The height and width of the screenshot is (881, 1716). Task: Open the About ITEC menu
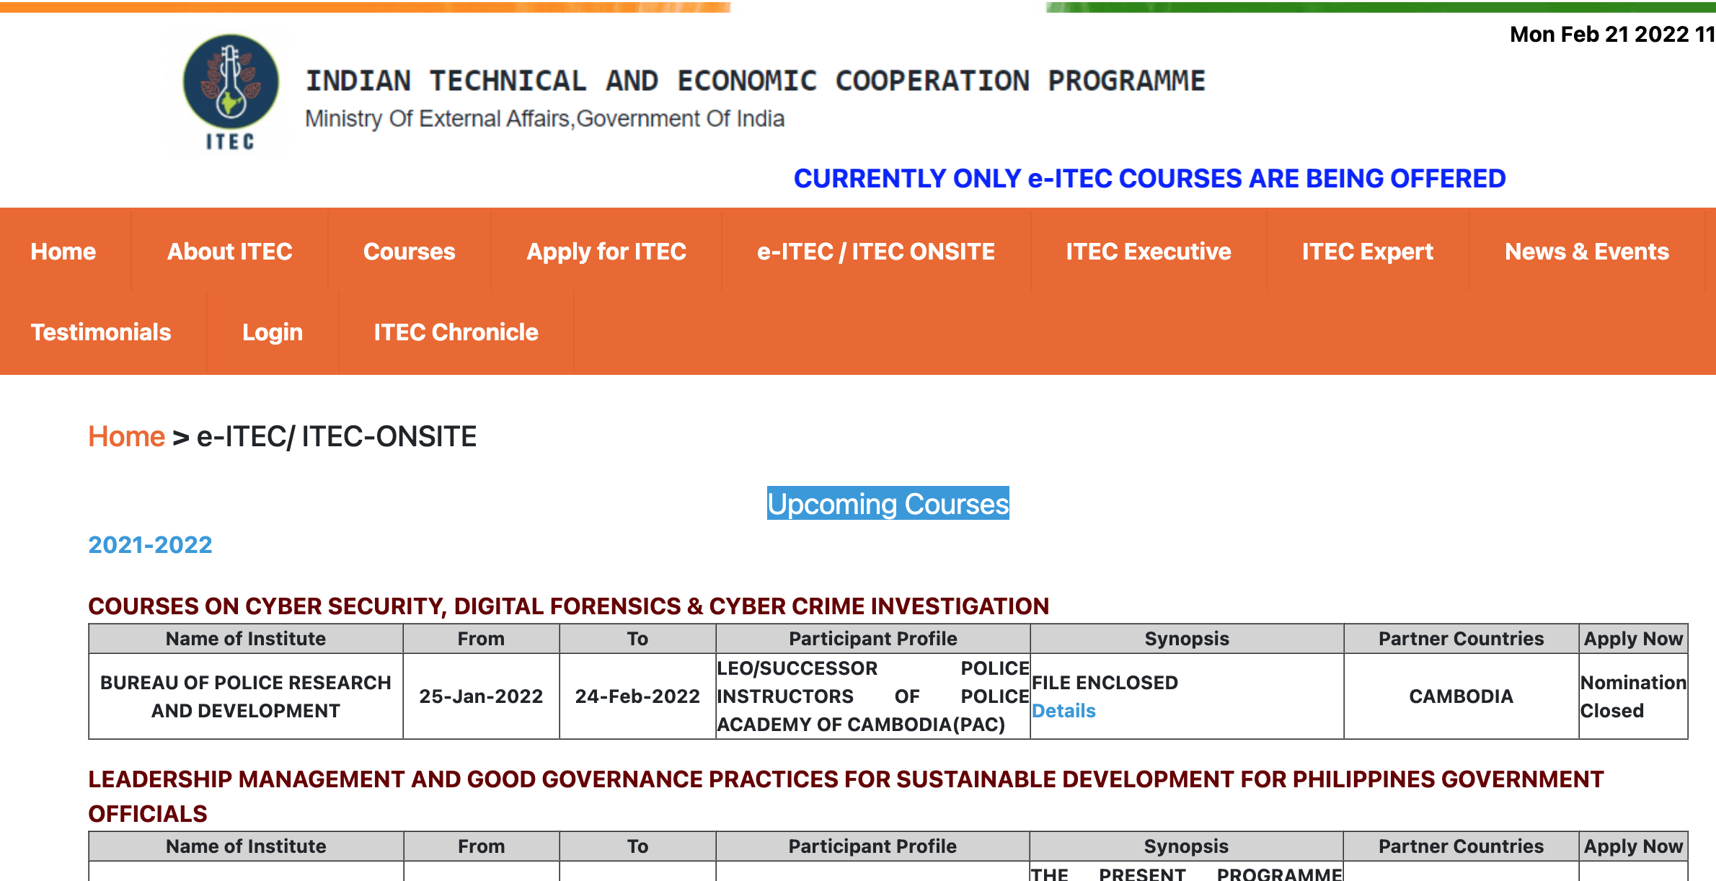[x=229, y=251]
